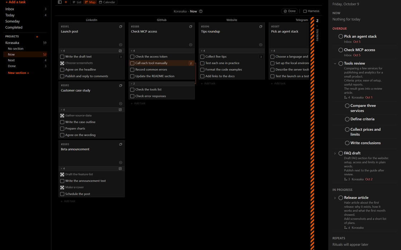Click the copy icon on Customer case study card
Image resolution: width=401 pixels, height=250 pixels.
(120, 85)
